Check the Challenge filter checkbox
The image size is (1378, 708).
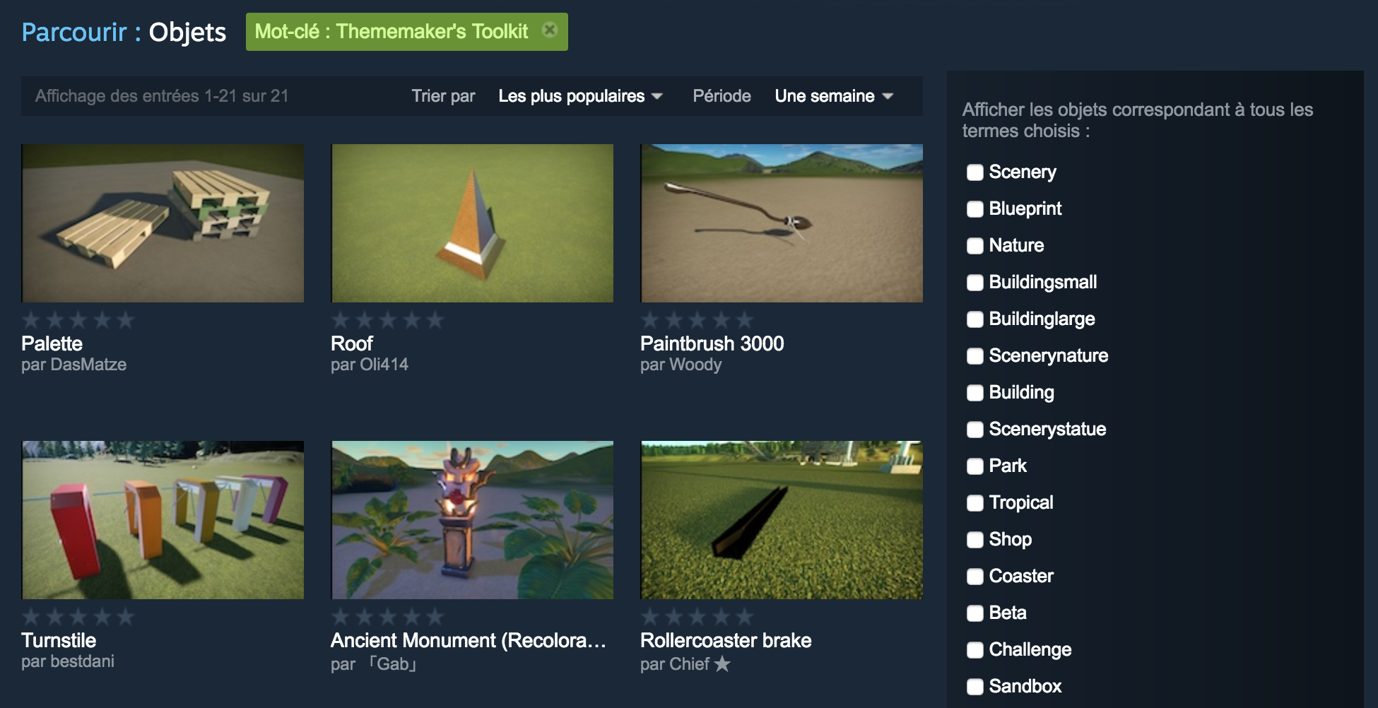pos(974,650)
